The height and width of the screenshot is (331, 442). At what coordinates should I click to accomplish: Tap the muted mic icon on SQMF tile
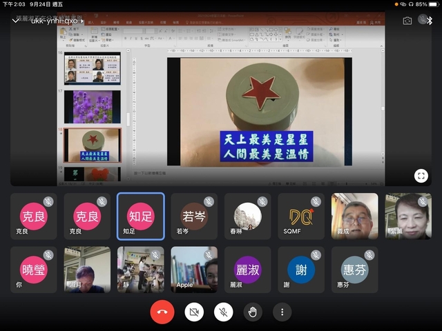tap(317, 202)
